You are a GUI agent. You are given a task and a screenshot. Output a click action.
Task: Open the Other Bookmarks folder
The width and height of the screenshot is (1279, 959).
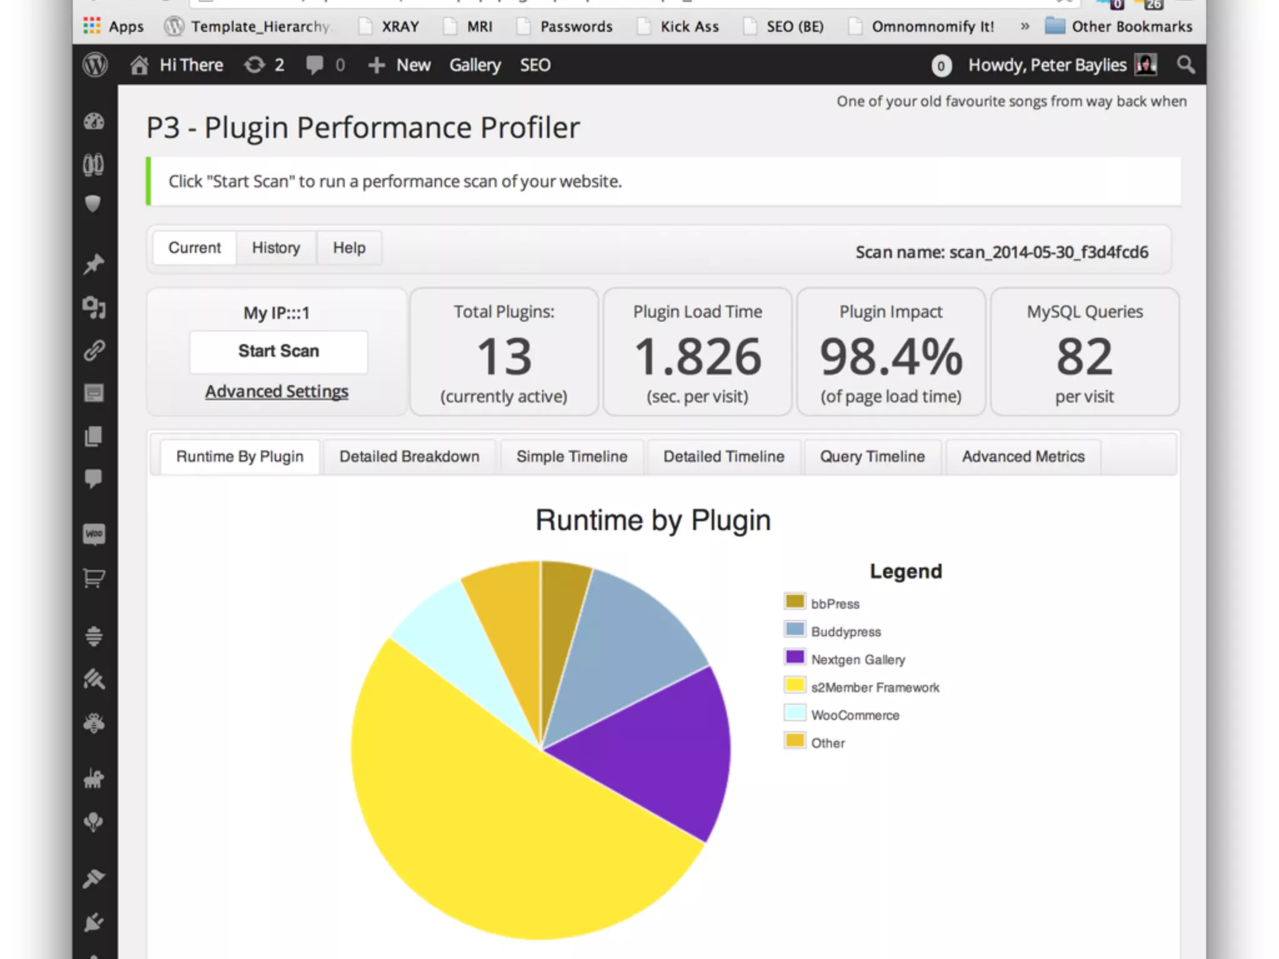(1119, 26)
